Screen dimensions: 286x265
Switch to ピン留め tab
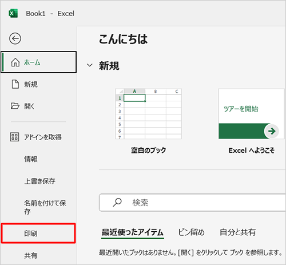click(x=191, y=232)
